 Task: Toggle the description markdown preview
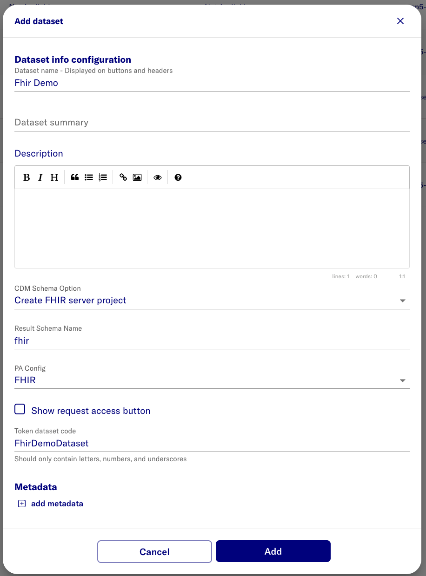point(157,177)
